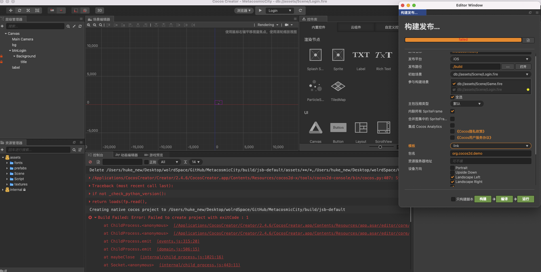Viewport: 541px width, 272px height.
Task: Enable the Portrait orientation checkbox
Action: pyautogui.click(x=453, y=168)
